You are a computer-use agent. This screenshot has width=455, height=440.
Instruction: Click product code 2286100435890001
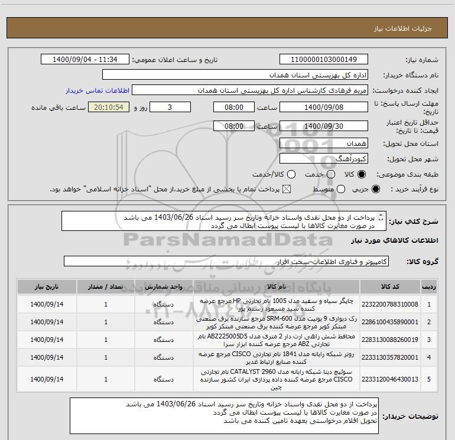(390, 322)
